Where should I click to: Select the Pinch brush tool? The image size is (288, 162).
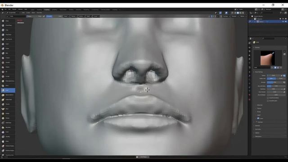tap(8, 85)
